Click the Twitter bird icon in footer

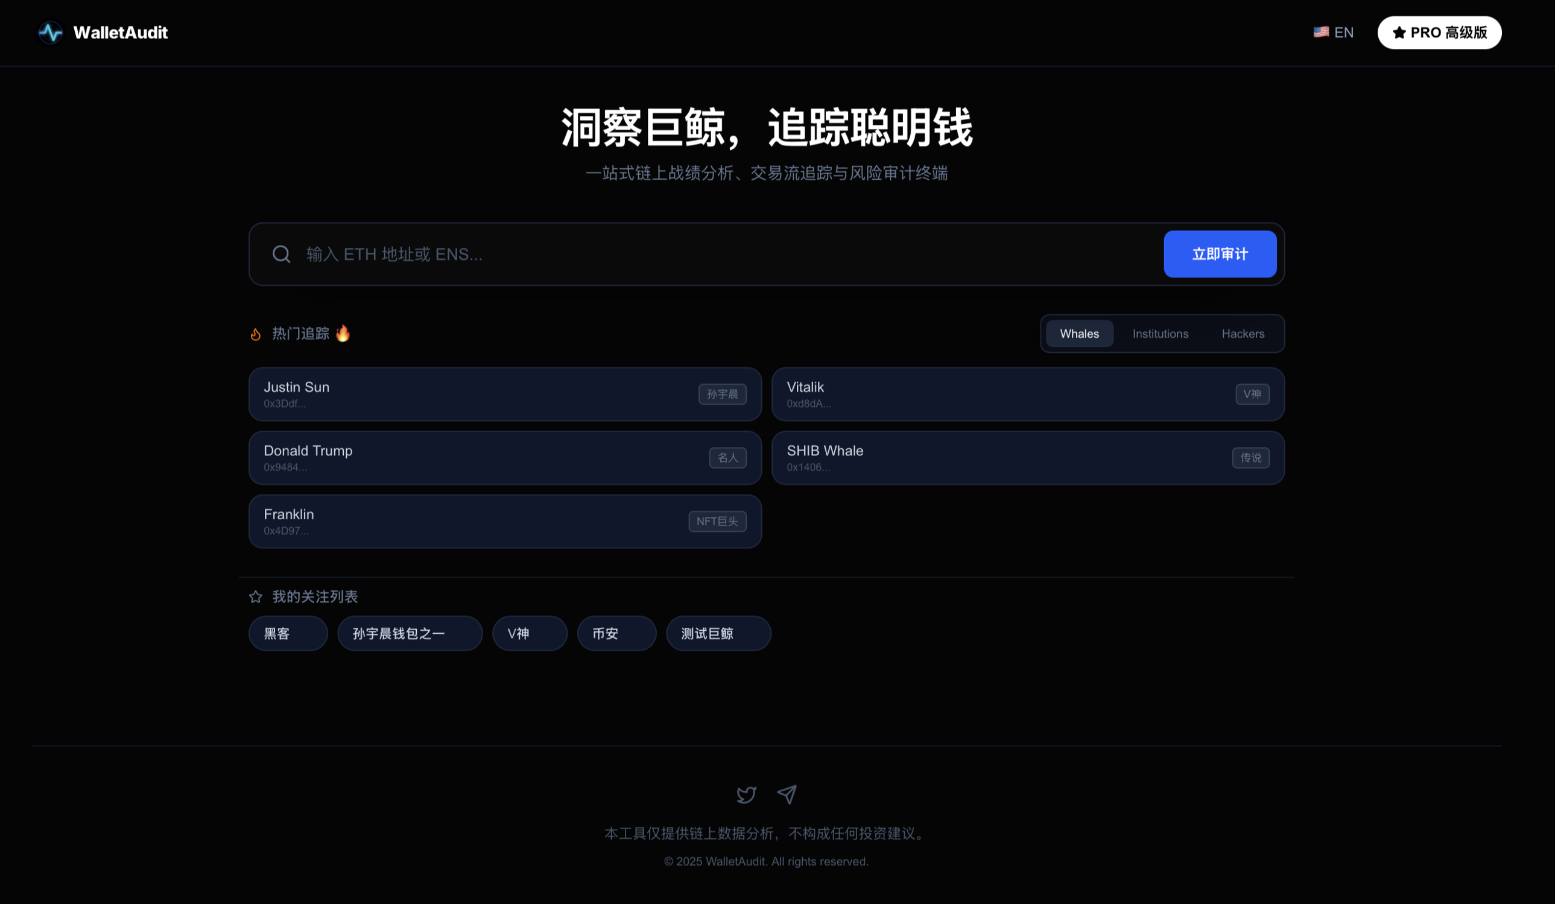point(746,794)
